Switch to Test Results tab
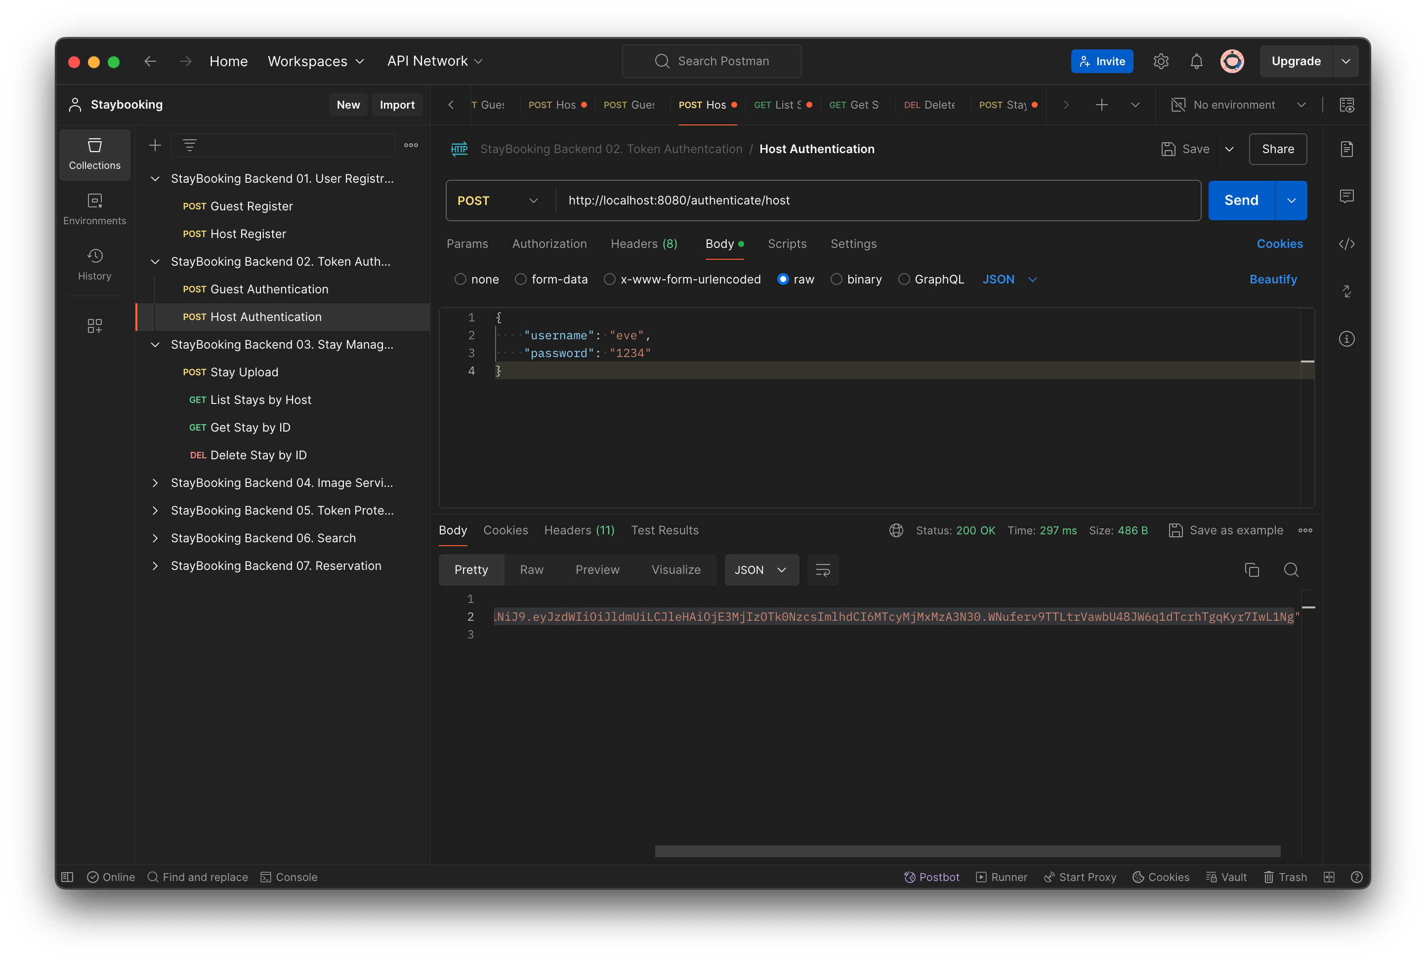 [665, 529]
